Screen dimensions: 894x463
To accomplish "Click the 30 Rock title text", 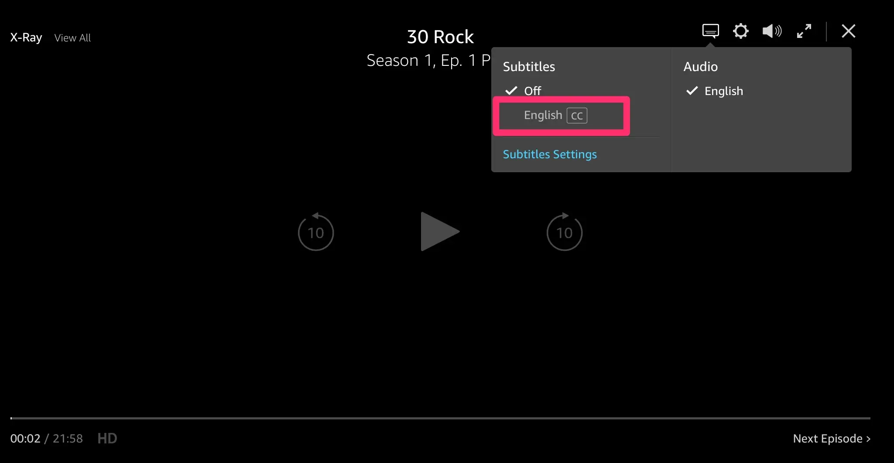I will pos(440,37).
